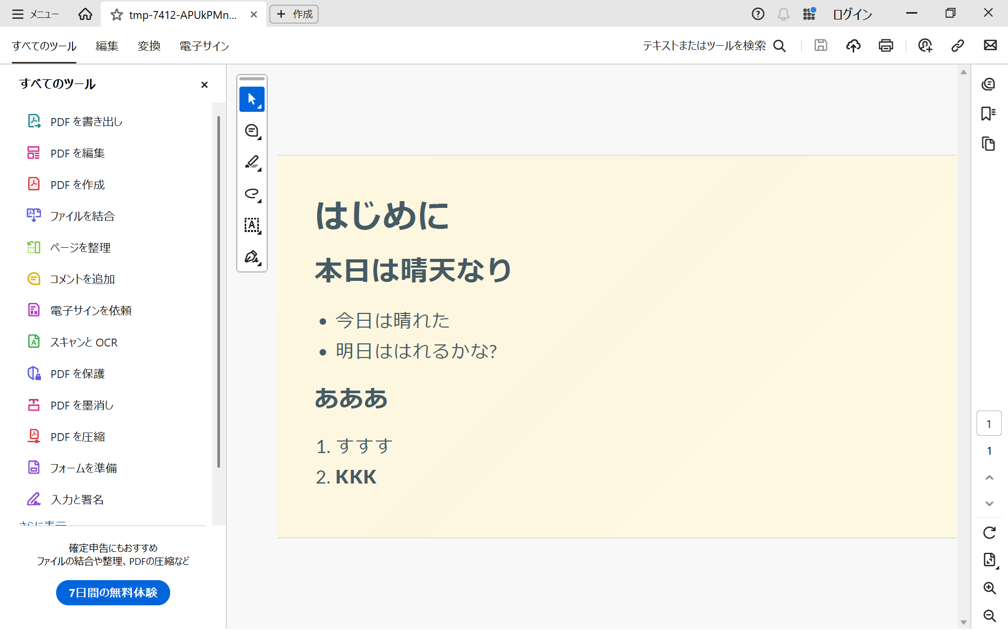Go to next page with down chevron
1008x630 pixels.
pyautogui.click(x=989, y=503)
